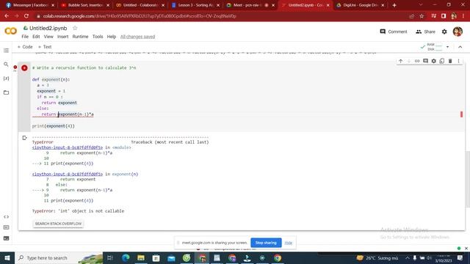The height and width of the screenshot is (264, 470).
Task: Open the files folder sidebar panel
Action: pyautogui.click(x=6, y=92)
